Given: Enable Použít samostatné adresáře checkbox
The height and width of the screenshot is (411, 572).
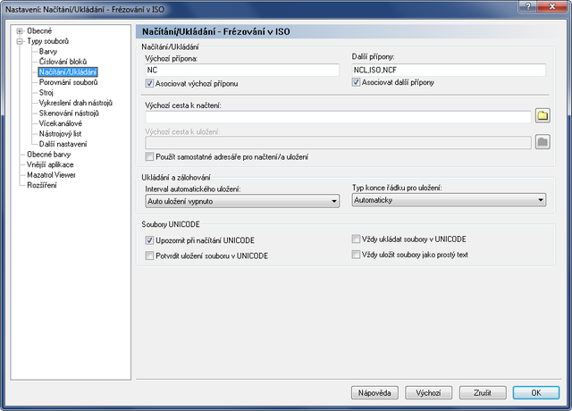Looking at the screenshot, I should point(149,157).
